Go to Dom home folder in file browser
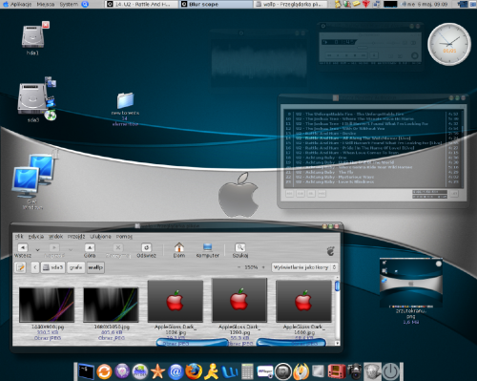The image size is (477, 381). 179,250
